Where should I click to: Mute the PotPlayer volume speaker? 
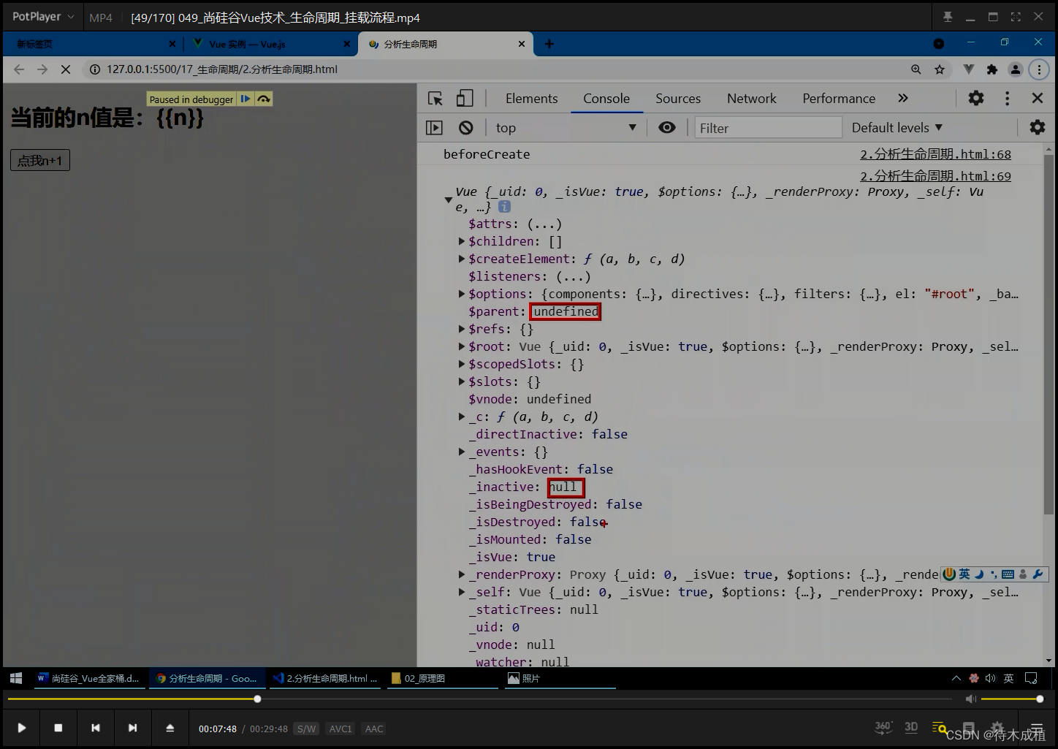pyautogui.click(x=970, y=699)
